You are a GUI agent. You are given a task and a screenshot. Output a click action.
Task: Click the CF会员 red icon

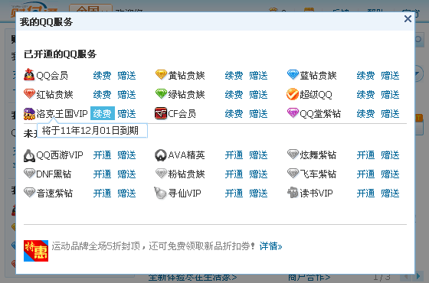click(x=161, y=113)
